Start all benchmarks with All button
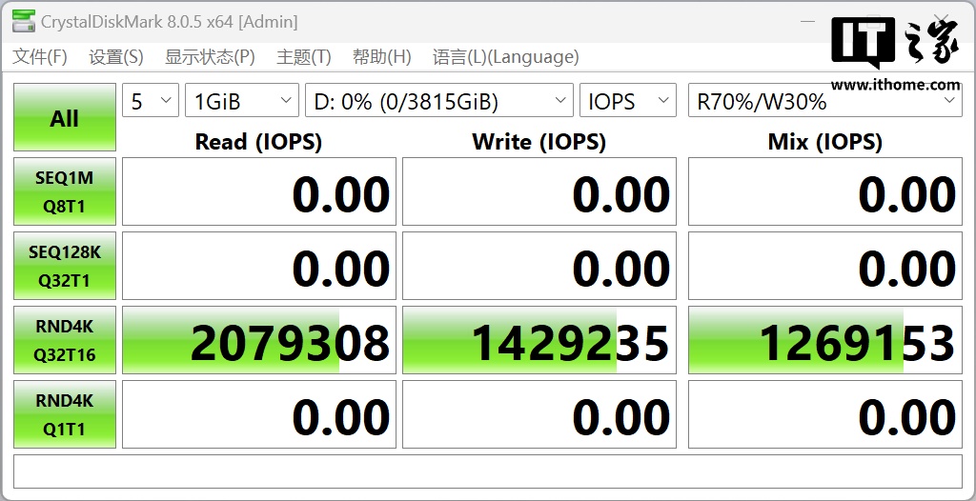The width and height of the screenshot is (976, 501). point(65,118)
